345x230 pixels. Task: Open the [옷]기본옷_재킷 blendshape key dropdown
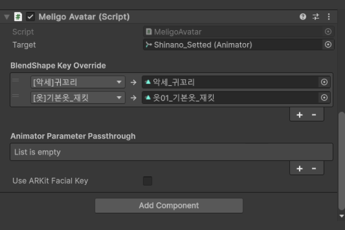tap(78, 98)
